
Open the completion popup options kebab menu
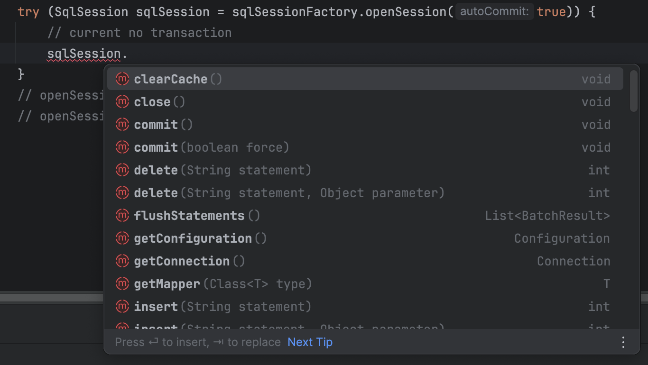pos(623,342)
